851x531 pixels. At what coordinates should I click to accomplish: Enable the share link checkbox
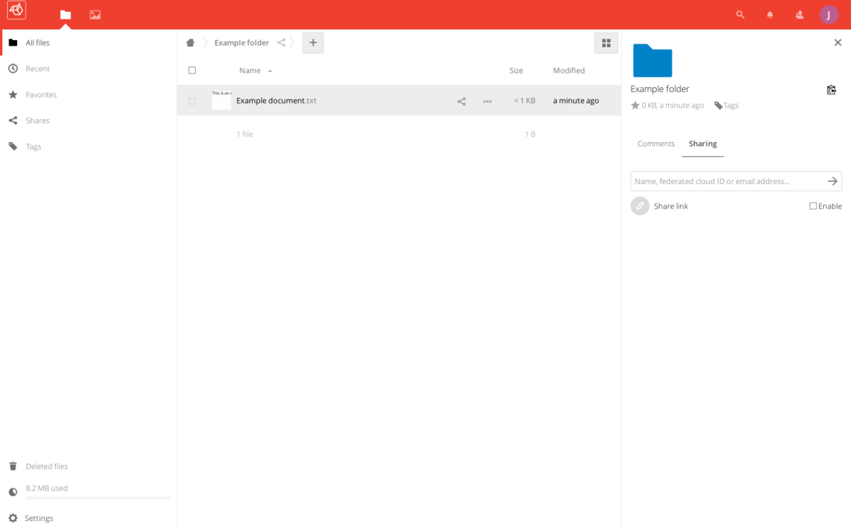click(x=813, y=206)
